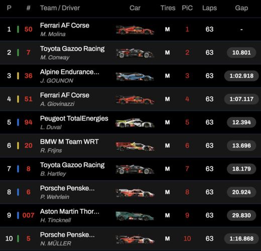Screen dimensions: 261x251
Task: Click the Peugeot #94 car icon
Action: [x=135, y=123]
